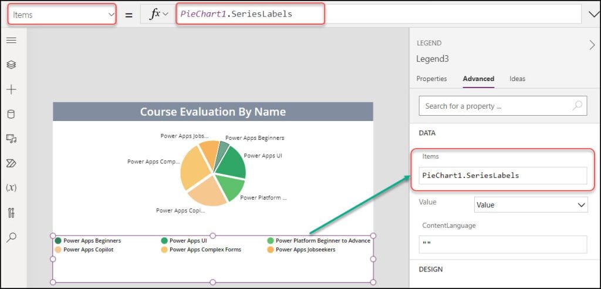Click the Power Apps UI pie slice
601x289 pixels.
click(234, 163)
